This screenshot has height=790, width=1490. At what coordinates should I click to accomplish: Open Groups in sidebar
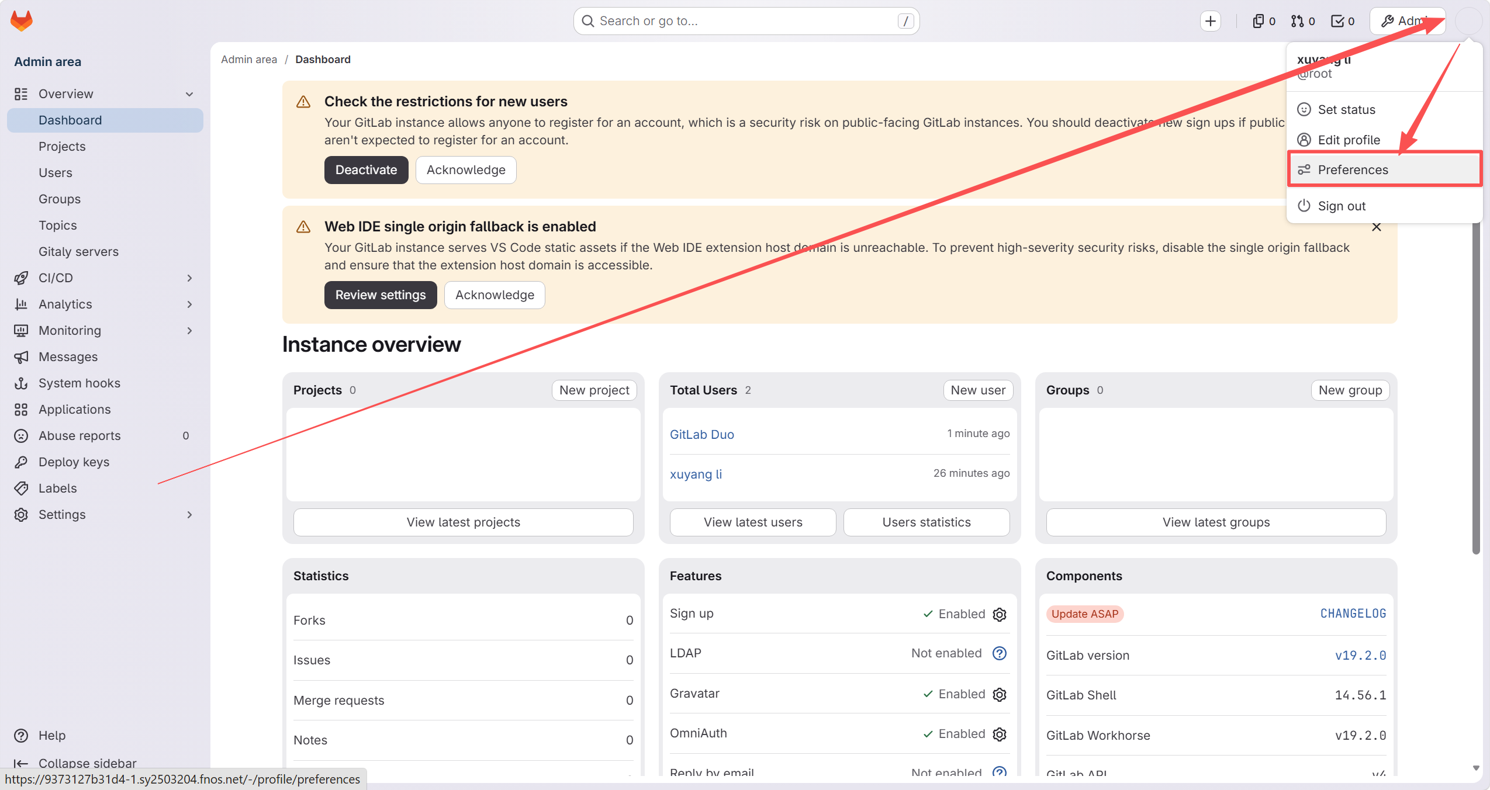point(105,199)
